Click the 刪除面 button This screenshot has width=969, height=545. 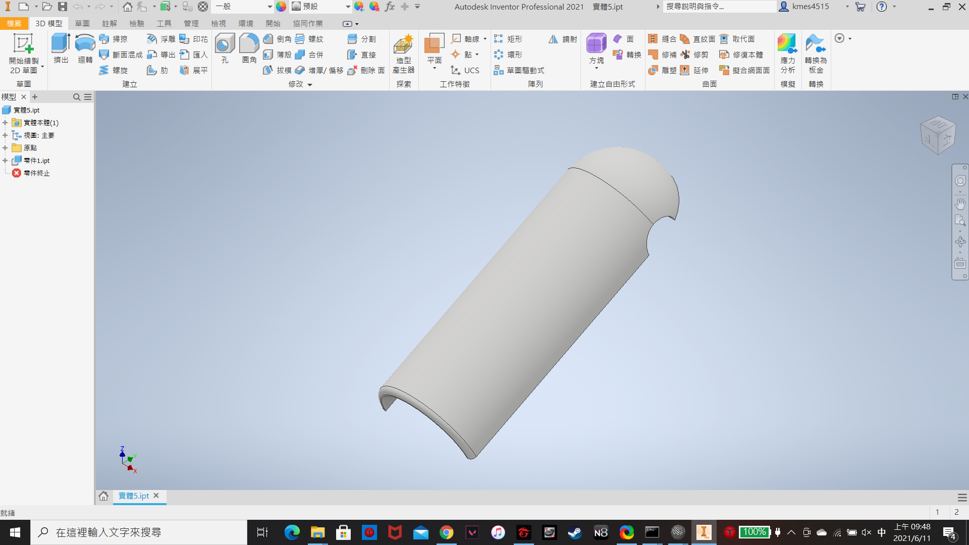coord(366,70)
